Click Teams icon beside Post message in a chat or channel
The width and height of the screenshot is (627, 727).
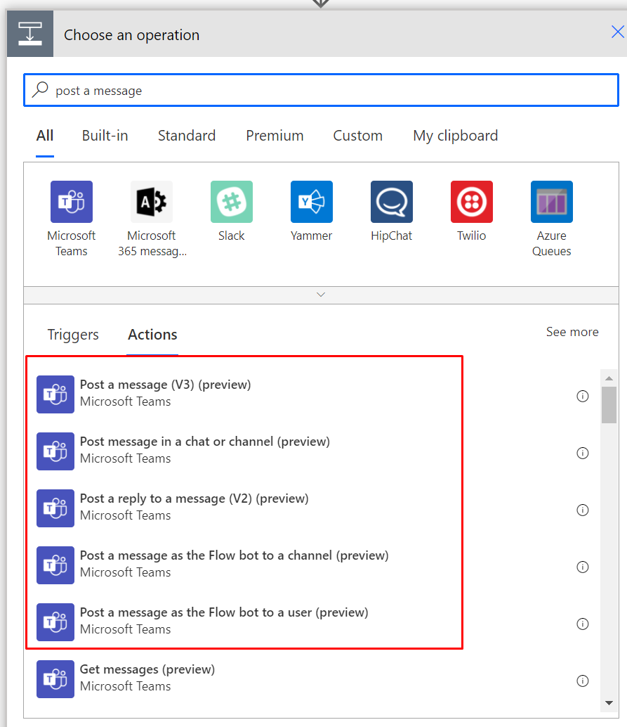pos(55,451)
